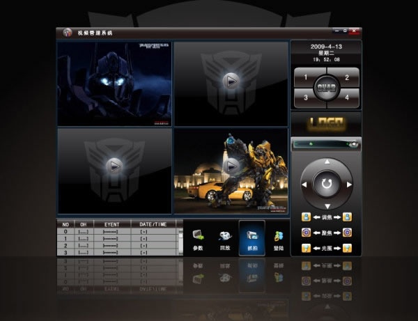
Task: Pan camera up with the up arrow
Action: coord(327,162)
